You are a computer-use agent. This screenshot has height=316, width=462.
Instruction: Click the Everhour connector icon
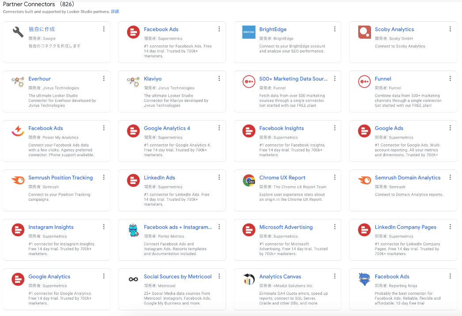point(18,82)
